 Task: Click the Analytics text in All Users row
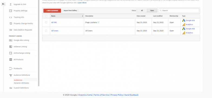pos(189,33)
